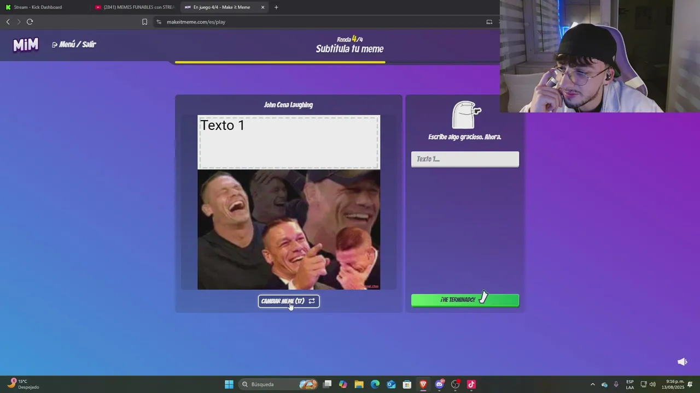Click the MiM logo
Image resolution: width=700 pixels, height=393 pixels.
[x=26, y=45]
